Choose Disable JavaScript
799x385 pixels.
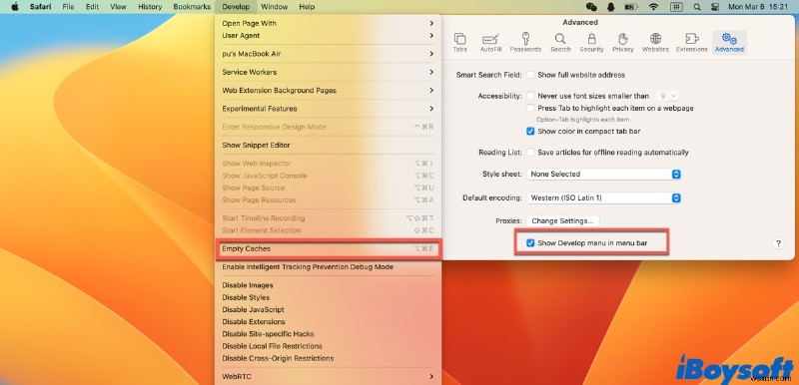tap(329, 310)
